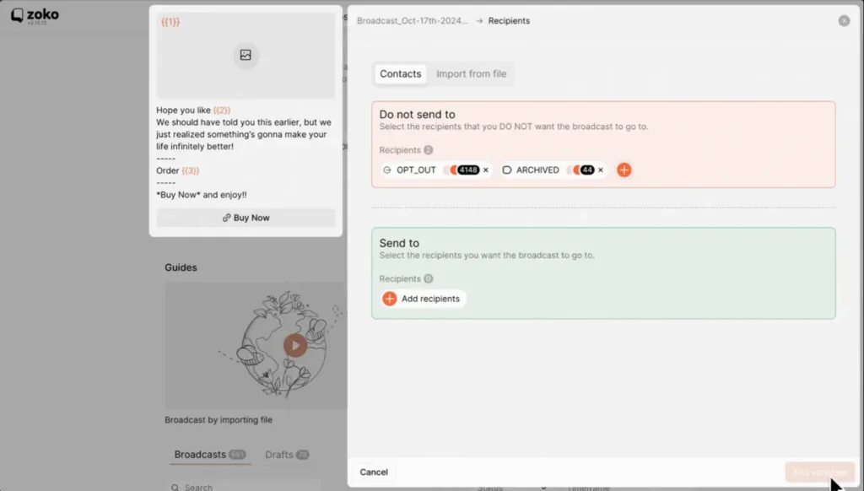Cancel the recipient selection
This screenshot has width=864, height=491.
click(373, 472)
